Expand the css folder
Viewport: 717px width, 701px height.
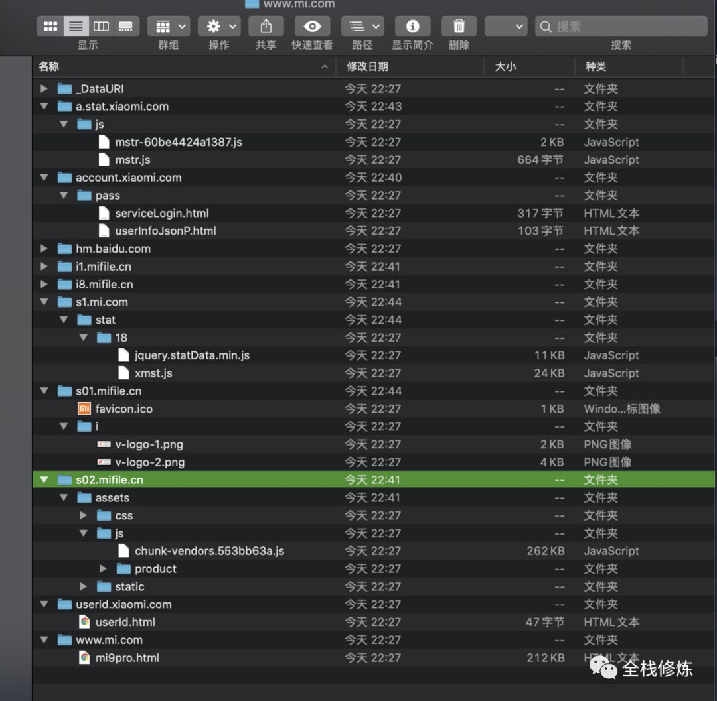point(83,515)
